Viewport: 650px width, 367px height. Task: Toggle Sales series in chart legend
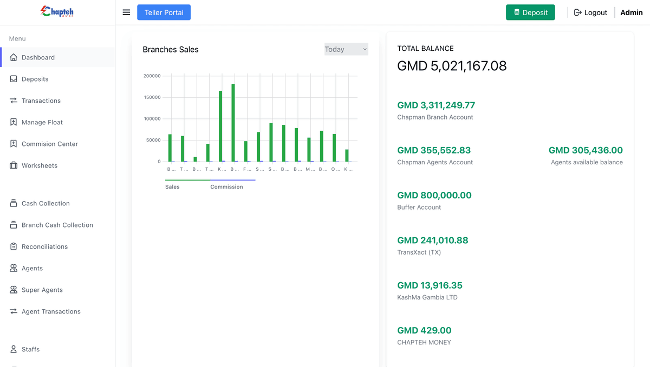(x=172, y=186)
